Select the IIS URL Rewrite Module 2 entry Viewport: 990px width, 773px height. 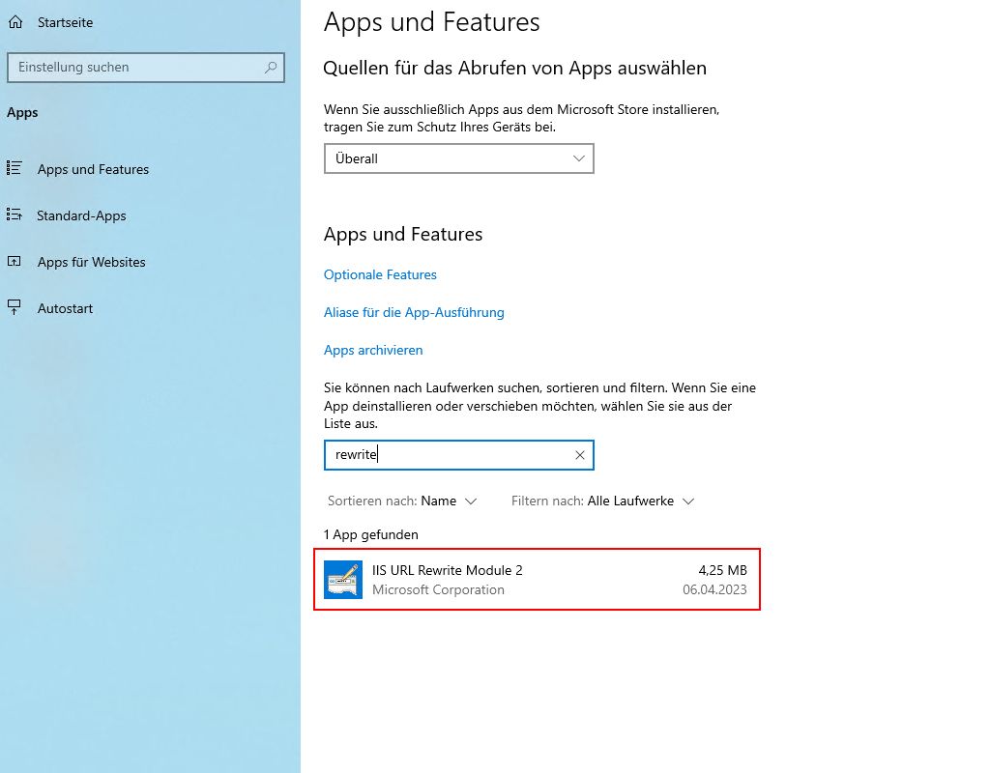537,580
